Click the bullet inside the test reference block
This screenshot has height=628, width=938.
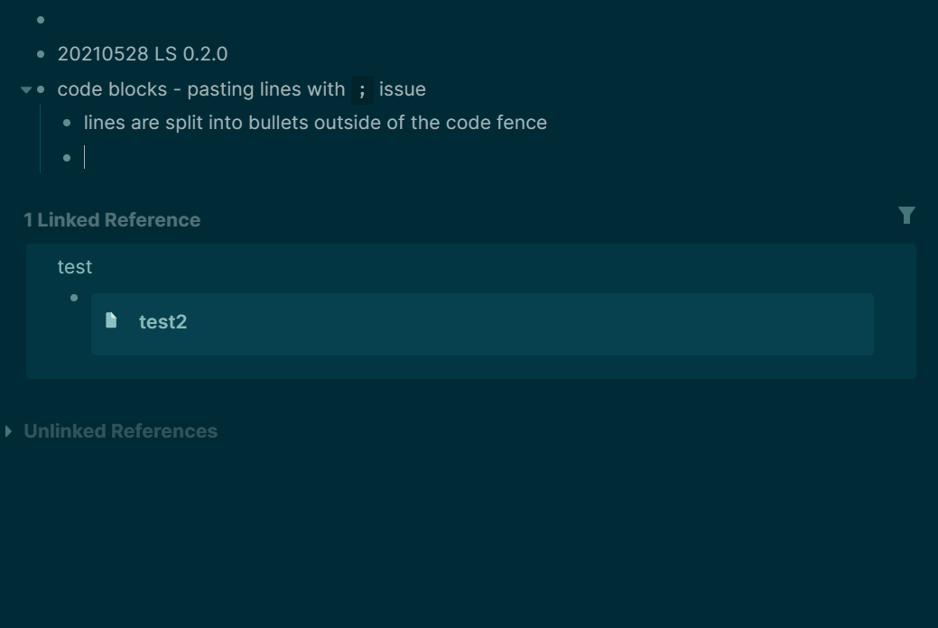click(x=73, y=296)
